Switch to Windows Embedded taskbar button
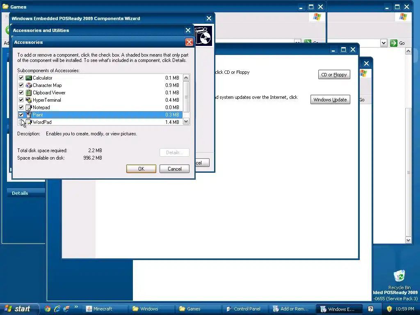The image size is (420, 315). coord(339,309)
